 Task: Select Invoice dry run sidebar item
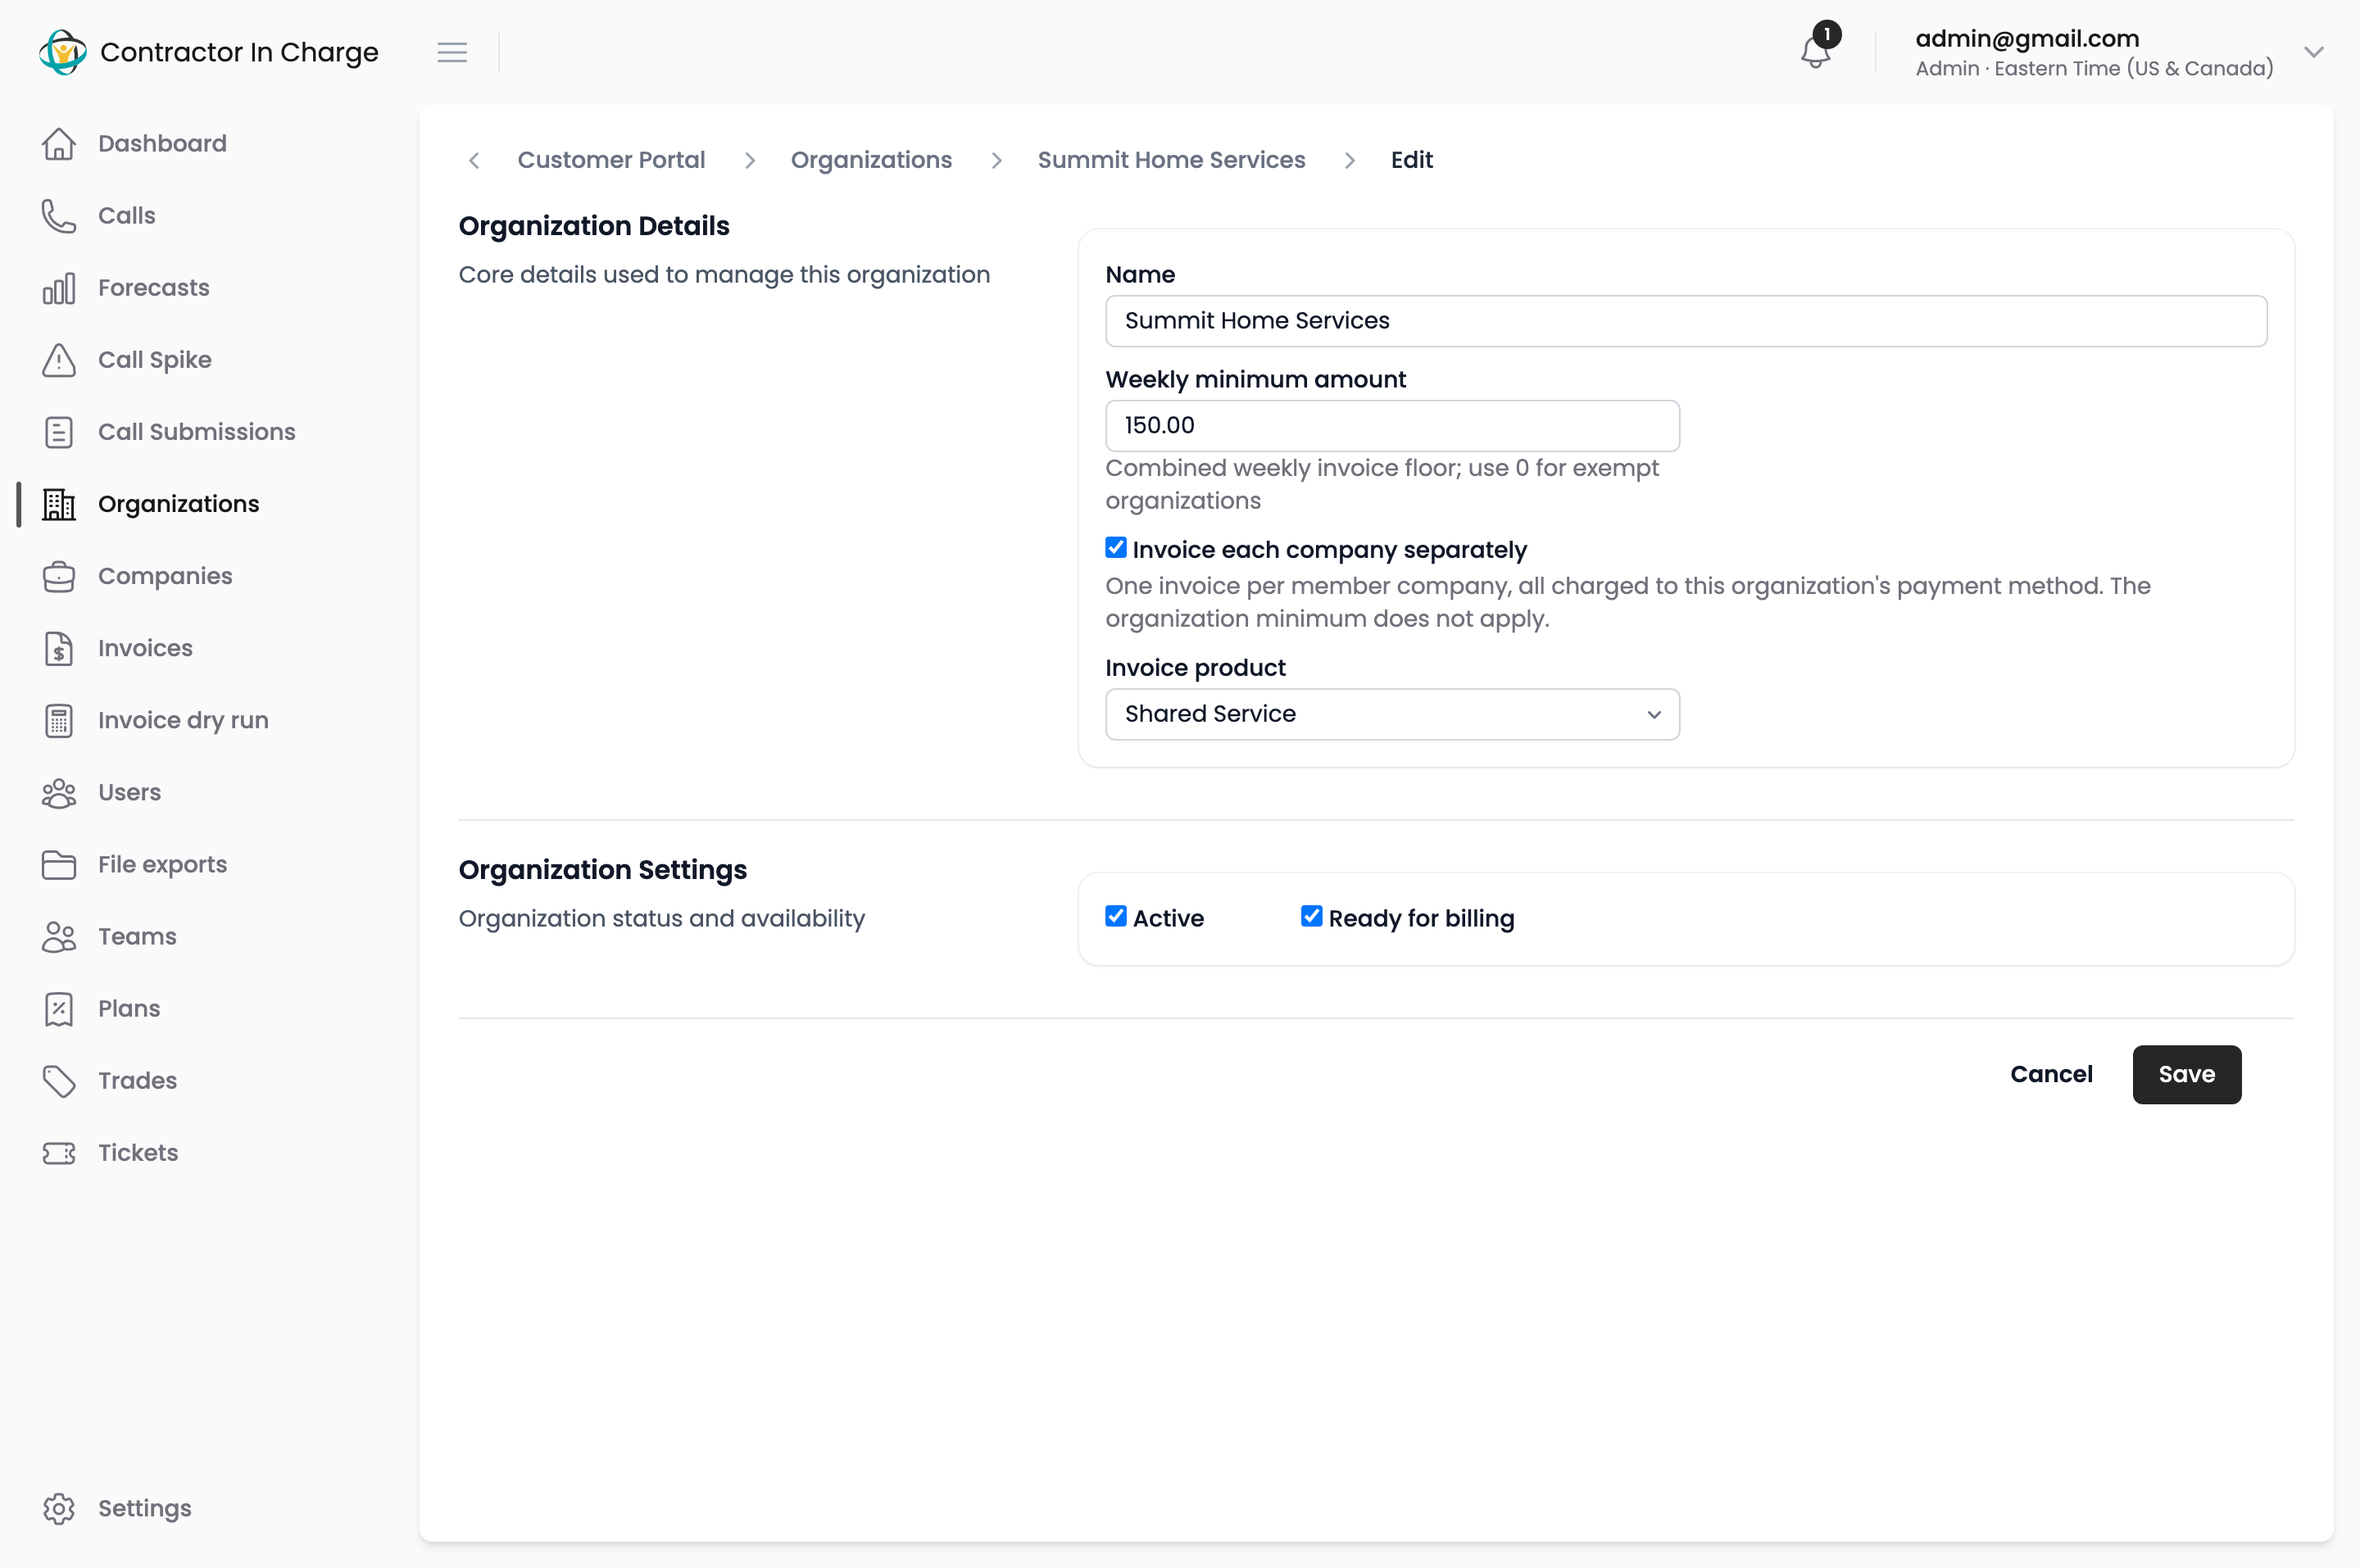[x=183, y=720]
